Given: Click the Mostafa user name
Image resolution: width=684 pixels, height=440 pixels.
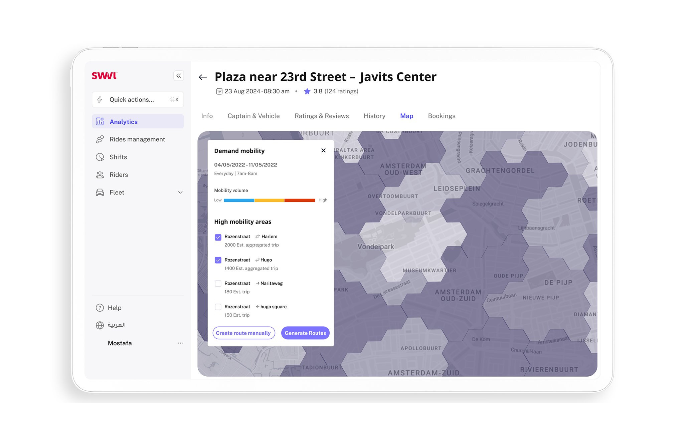Looking at the screenshot, I should point(120,343).
